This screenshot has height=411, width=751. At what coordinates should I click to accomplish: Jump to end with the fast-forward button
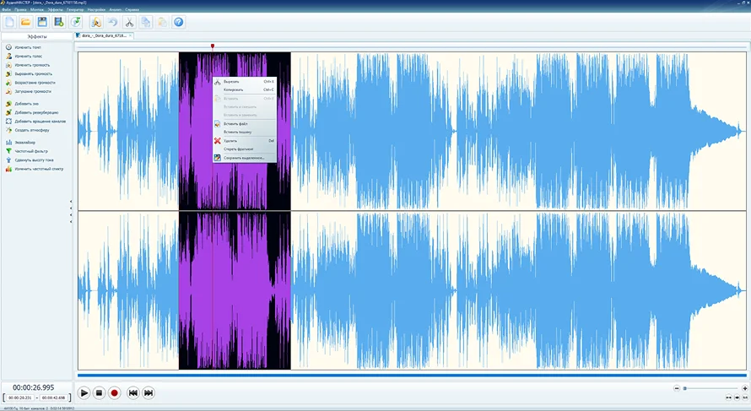pos(149,392)
